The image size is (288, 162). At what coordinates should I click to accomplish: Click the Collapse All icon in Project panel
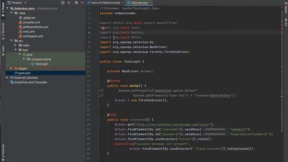tap(69, 3)
